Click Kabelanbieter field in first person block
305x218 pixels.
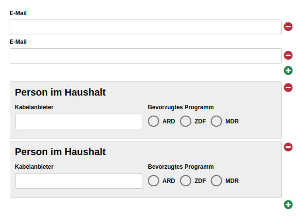click(79, 121)
